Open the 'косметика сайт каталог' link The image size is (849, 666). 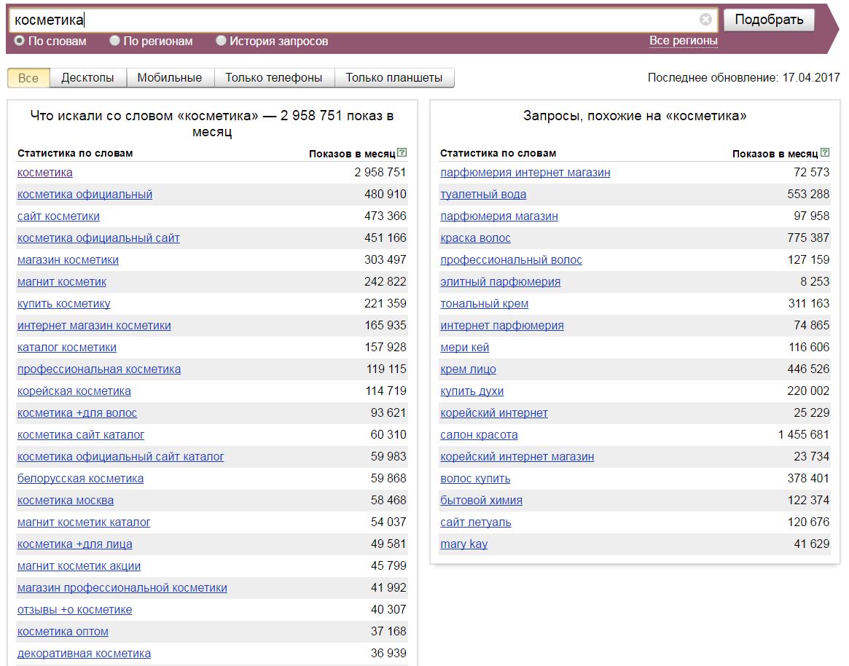[81, 435]
